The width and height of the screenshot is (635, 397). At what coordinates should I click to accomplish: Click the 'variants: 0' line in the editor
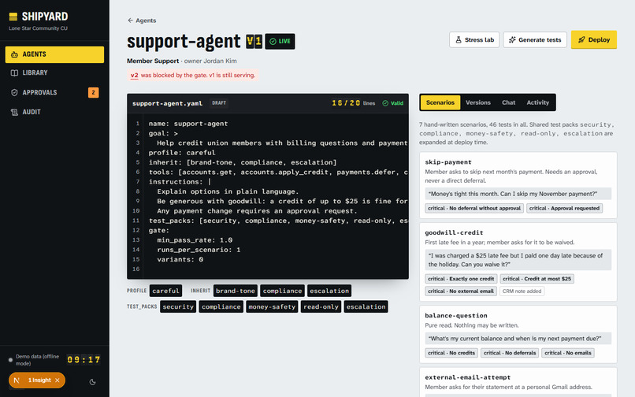point(180,260)
